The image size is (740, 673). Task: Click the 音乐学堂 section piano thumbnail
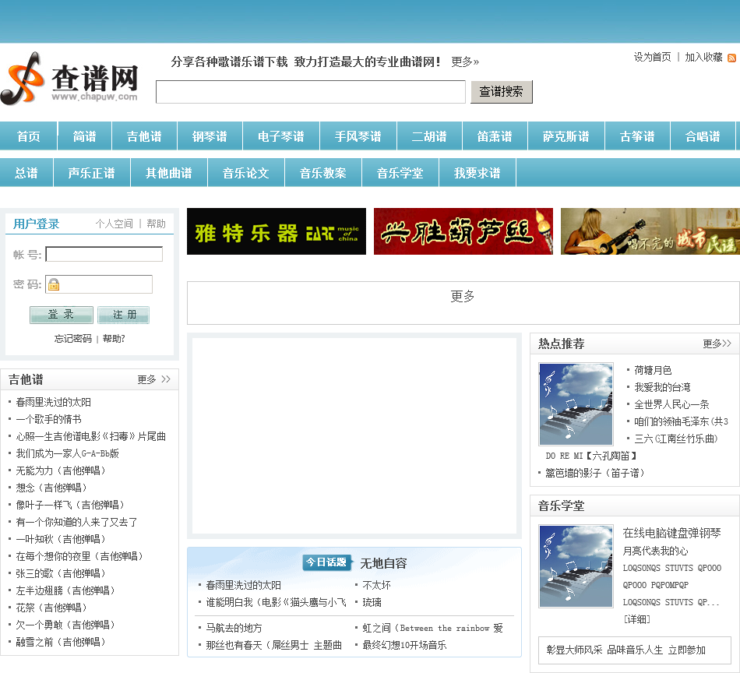coord(576,566)
